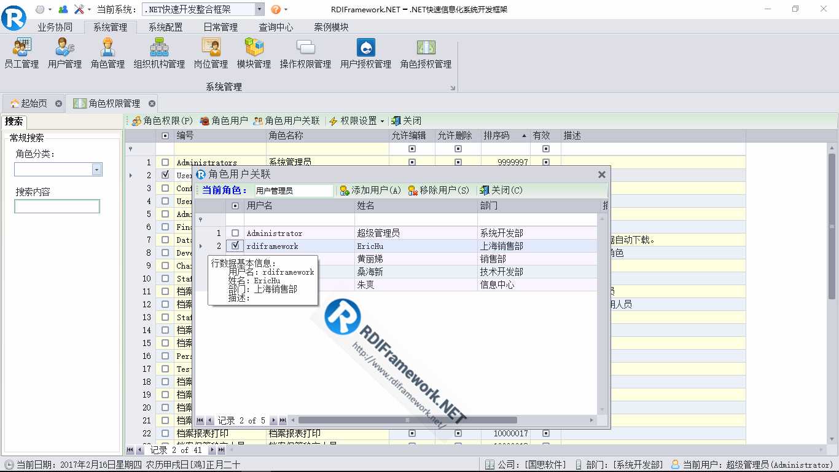This screenshot has height=472, width=839.
Task: Open 操作权限管理 in the ribbon
Action: [x=305, y=53]
